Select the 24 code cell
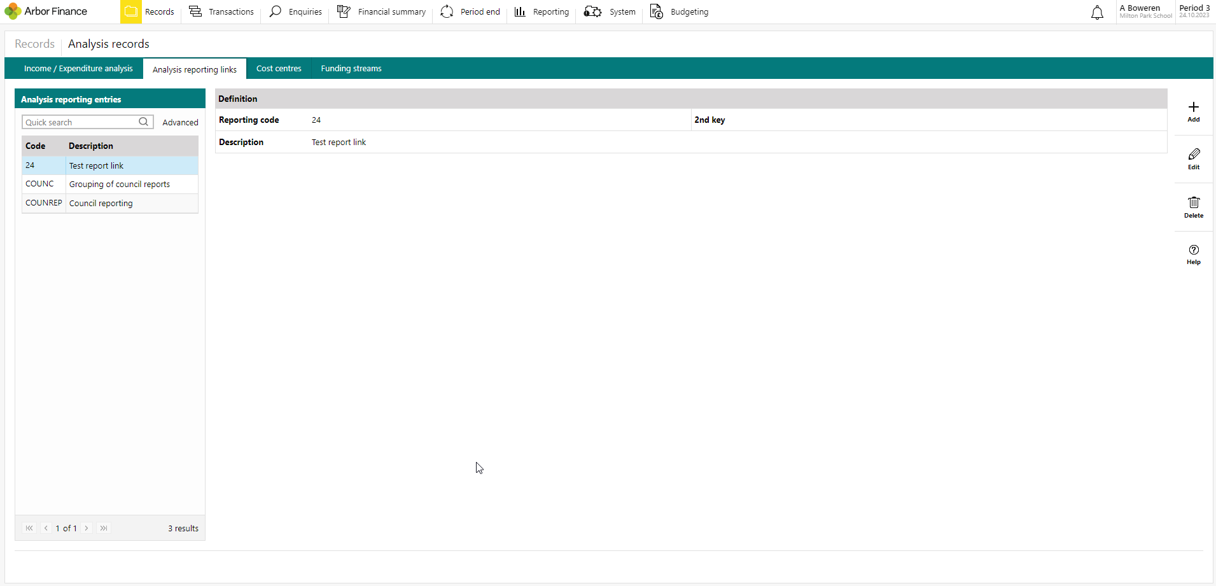 tap(44, 165)
